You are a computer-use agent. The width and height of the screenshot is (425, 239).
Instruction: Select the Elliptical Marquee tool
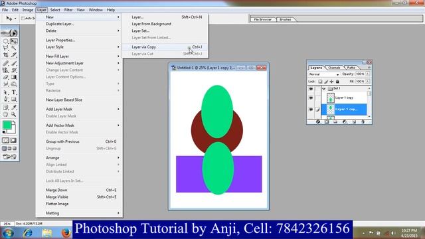5,41
